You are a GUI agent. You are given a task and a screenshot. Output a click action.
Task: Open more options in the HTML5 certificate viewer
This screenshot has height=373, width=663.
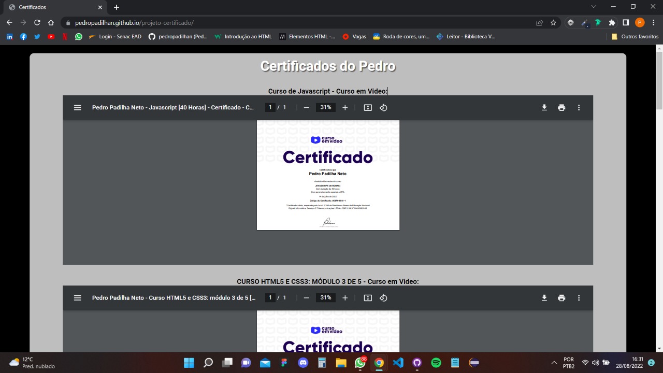[x=579, y=297]
